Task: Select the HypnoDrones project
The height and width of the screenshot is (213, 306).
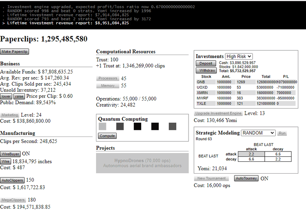Action: point(142,163)
